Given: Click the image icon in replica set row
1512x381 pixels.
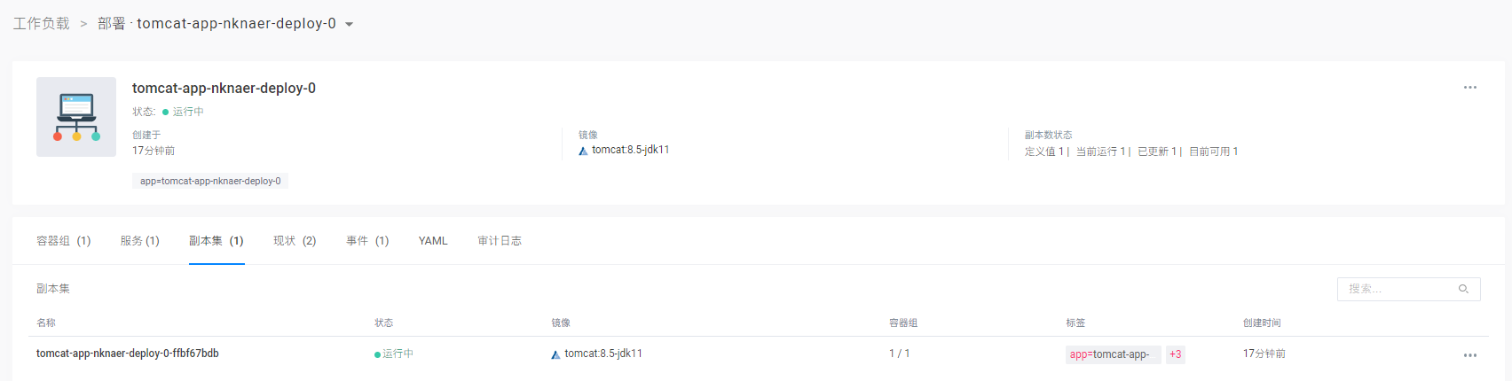Looking at the screenshot, I should (555, 354).
